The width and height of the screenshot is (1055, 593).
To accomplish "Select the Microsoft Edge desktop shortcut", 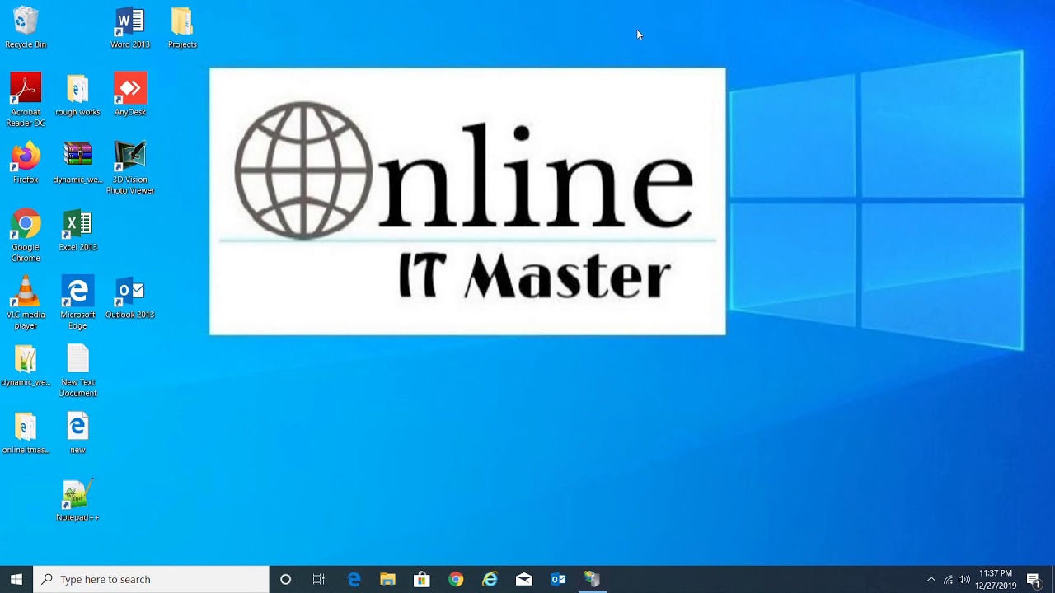I will point(77,303).
